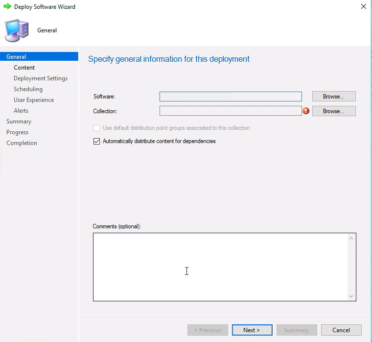Focus the Collection text field
This screenshot has width=372, height=342.
pyautogui.click(x=231, y=111)
